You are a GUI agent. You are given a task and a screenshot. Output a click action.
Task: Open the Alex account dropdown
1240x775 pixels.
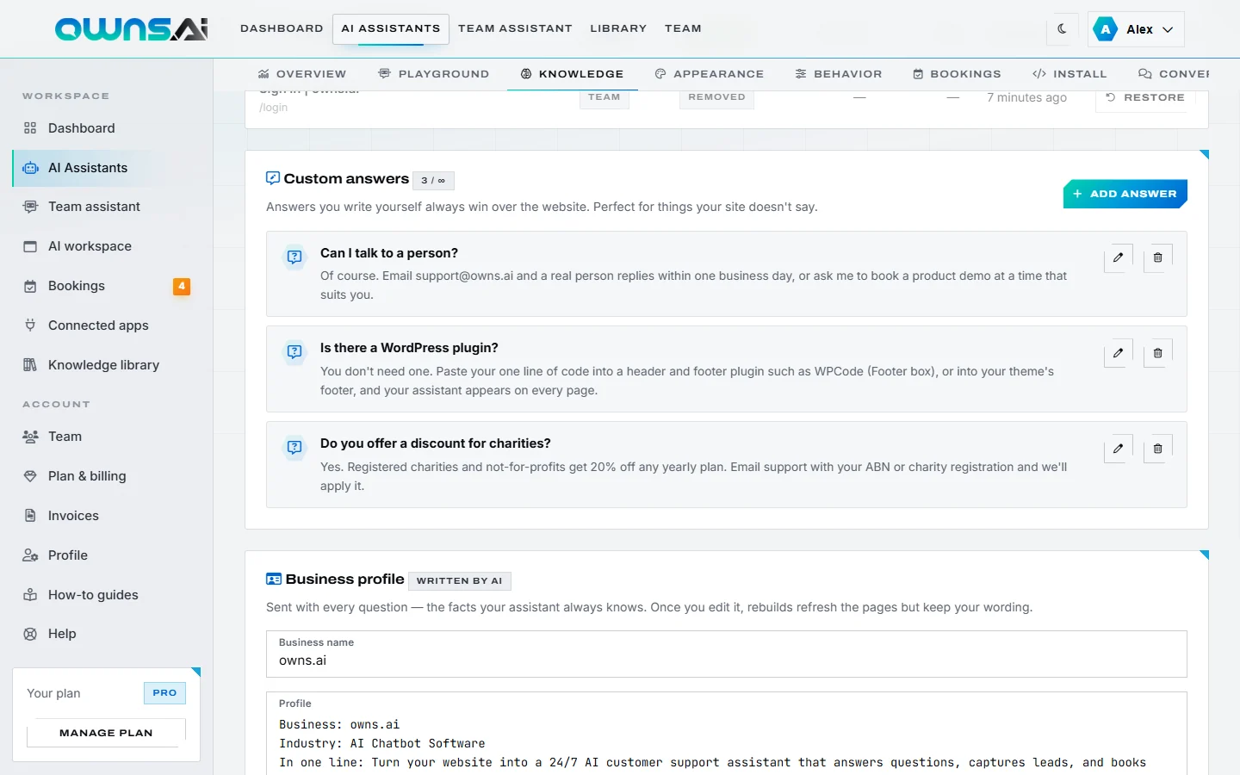click(x=1136, y=29)
